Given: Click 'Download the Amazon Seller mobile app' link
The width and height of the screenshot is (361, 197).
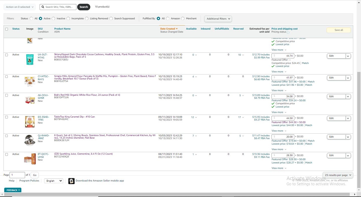Looking at the screenshot, I should 100,181.
